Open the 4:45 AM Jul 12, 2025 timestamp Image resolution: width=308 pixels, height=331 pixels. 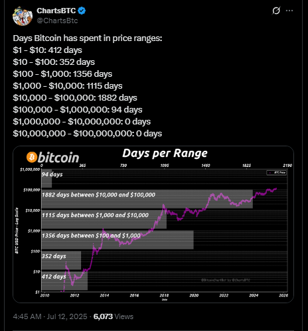point(50,316)
